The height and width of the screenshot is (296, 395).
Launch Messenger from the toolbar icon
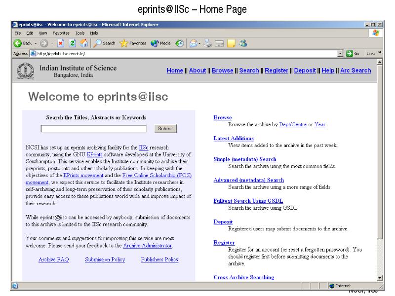243,43
